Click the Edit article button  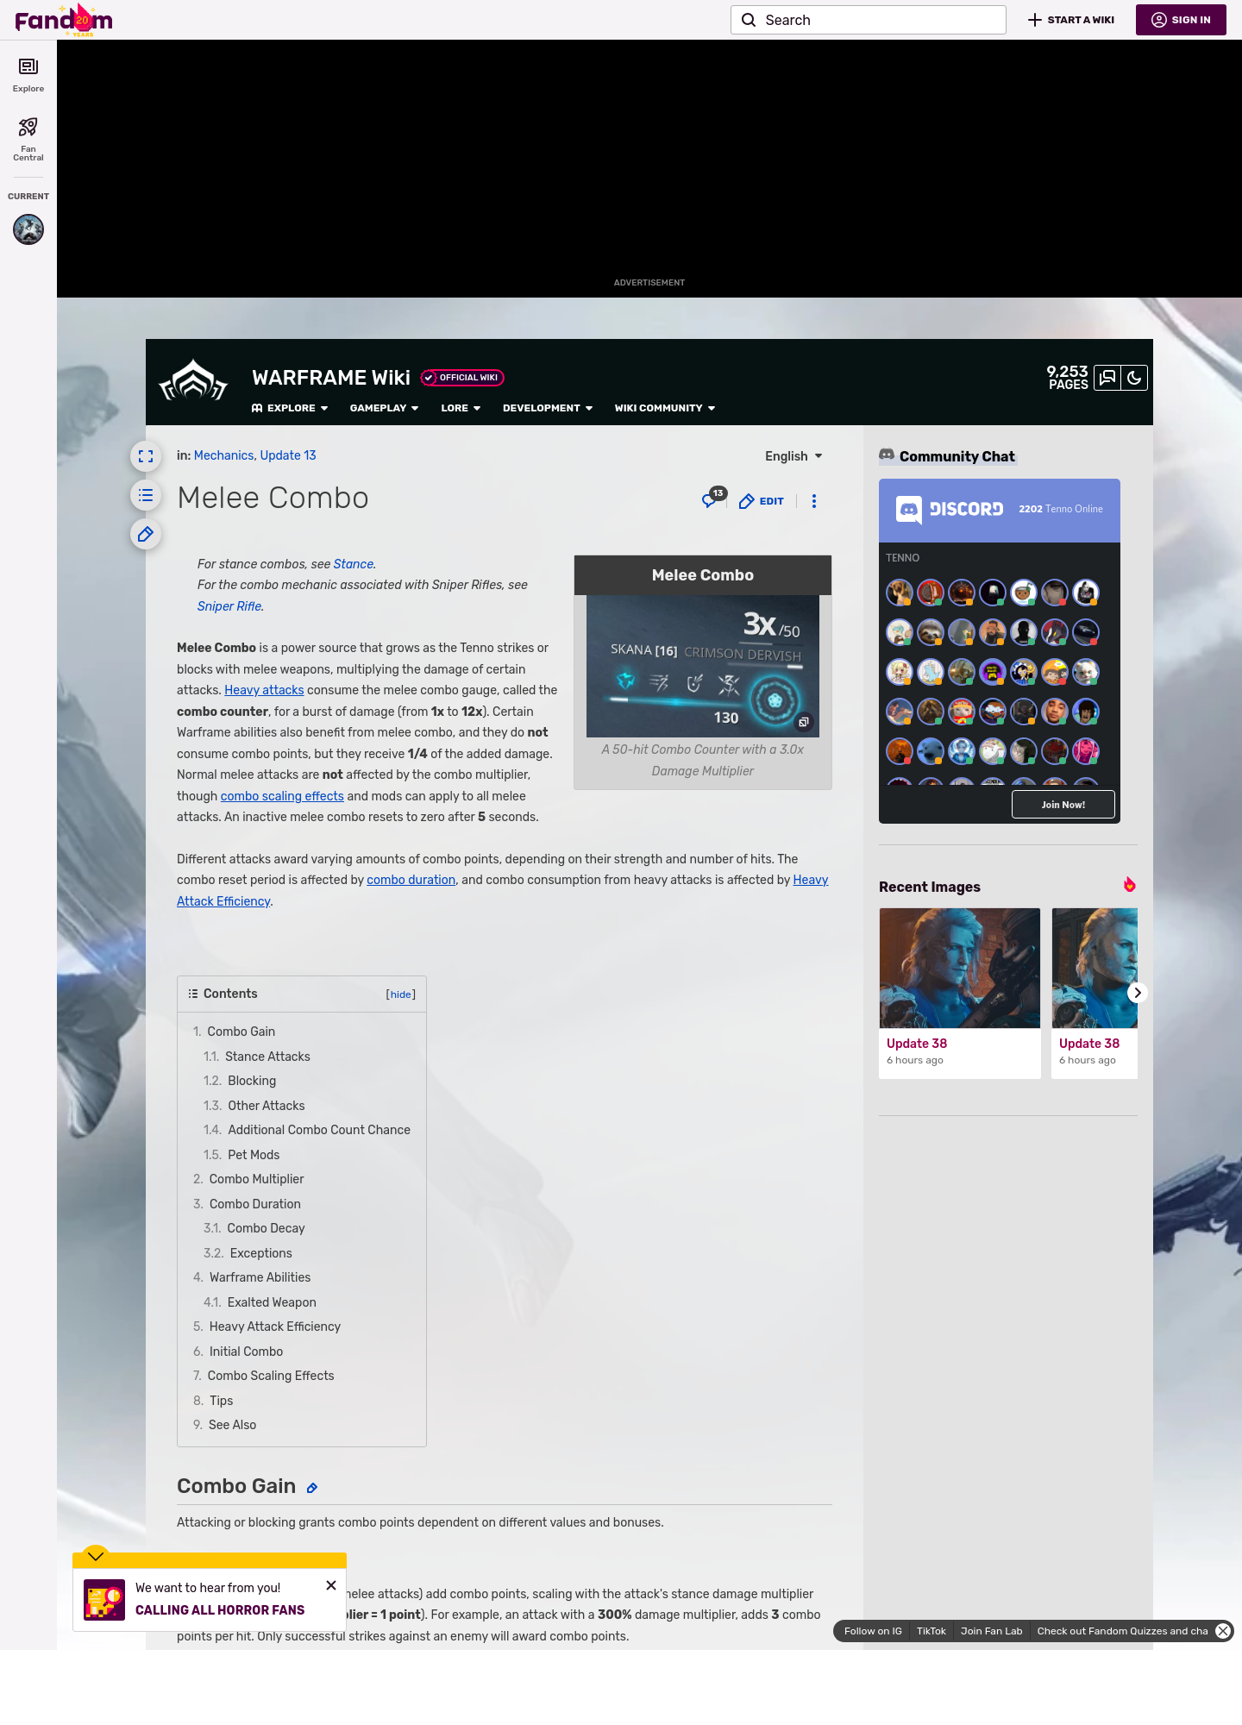coord(762,501)
